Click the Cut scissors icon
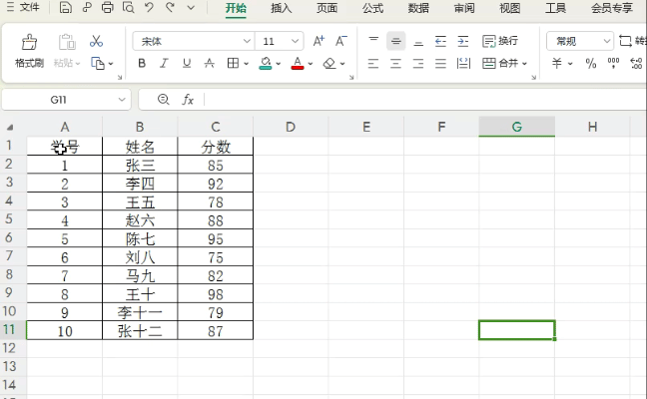The width and height of the screenshot is (647, 399). click(x=96, y=41)
